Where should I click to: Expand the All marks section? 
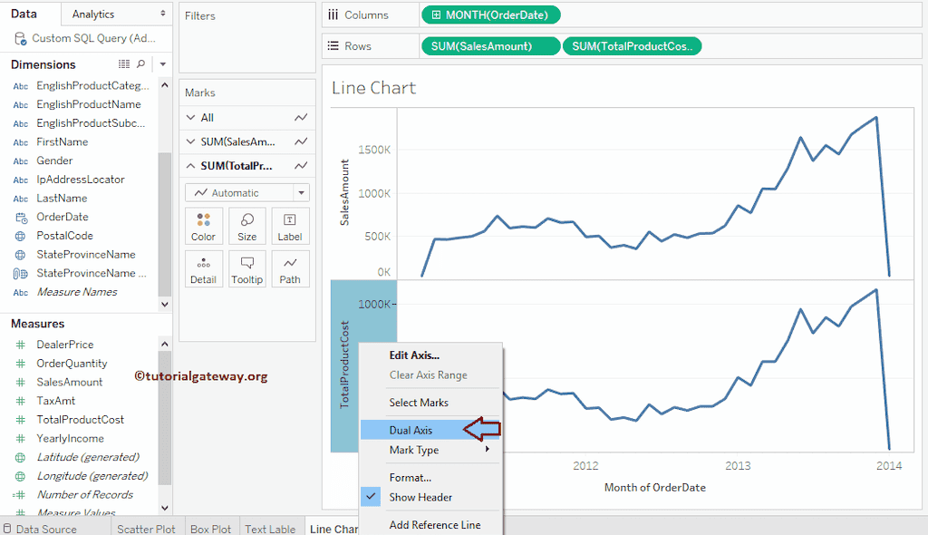(191, 118)
